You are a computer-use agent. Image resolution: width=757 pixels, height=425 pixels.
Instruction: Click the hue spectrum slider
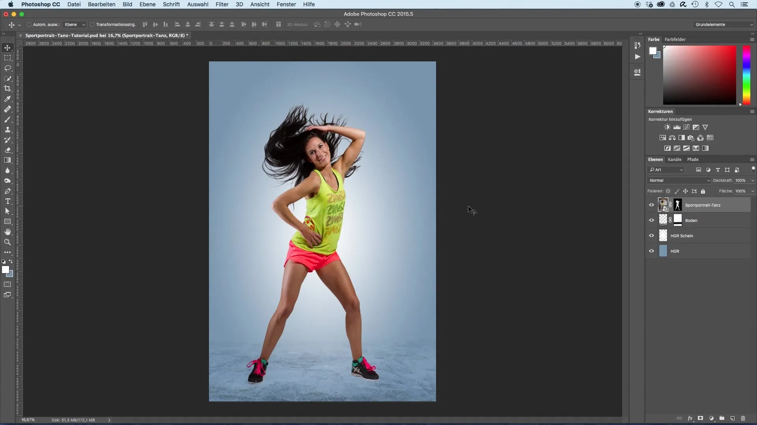tap(746, 75)
